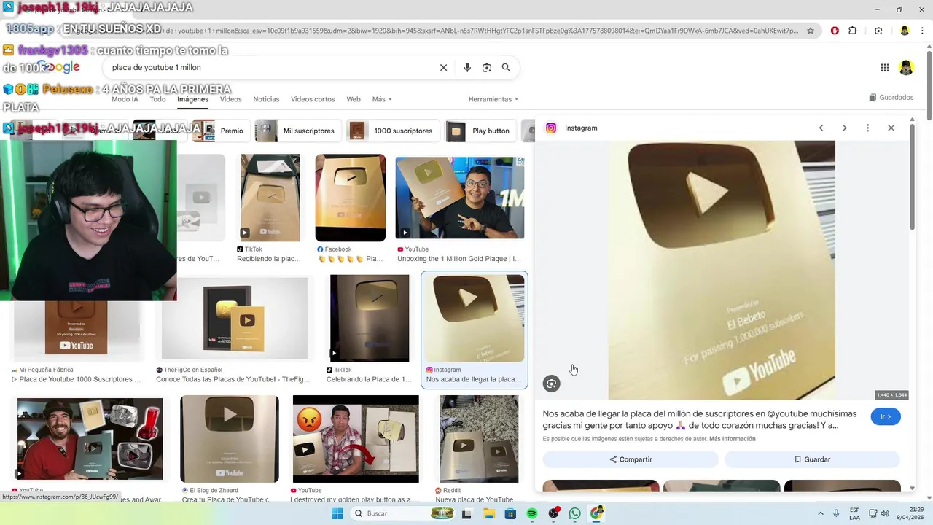The height and width of the screenshot is (525, 933).
Task: Open the Extensions puzzle icon
Action: (x=853, y=31)
